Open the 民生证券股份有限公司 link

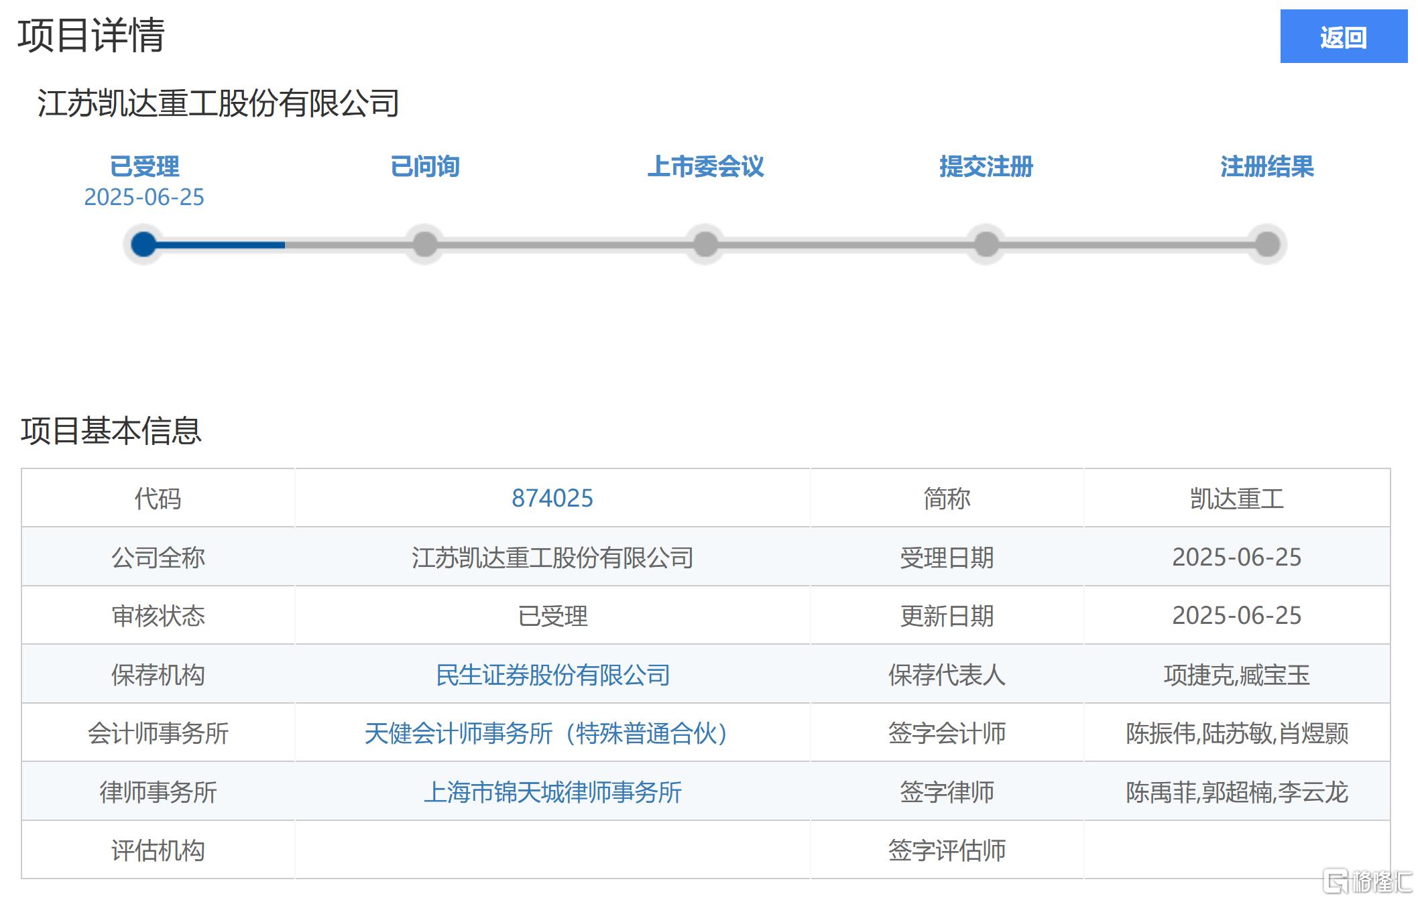coord(552,675)
